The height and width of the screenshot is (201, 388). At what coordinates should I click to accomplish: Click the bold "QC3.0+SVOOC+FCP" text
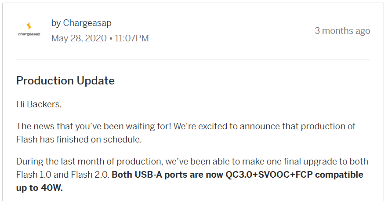[269, 175]
